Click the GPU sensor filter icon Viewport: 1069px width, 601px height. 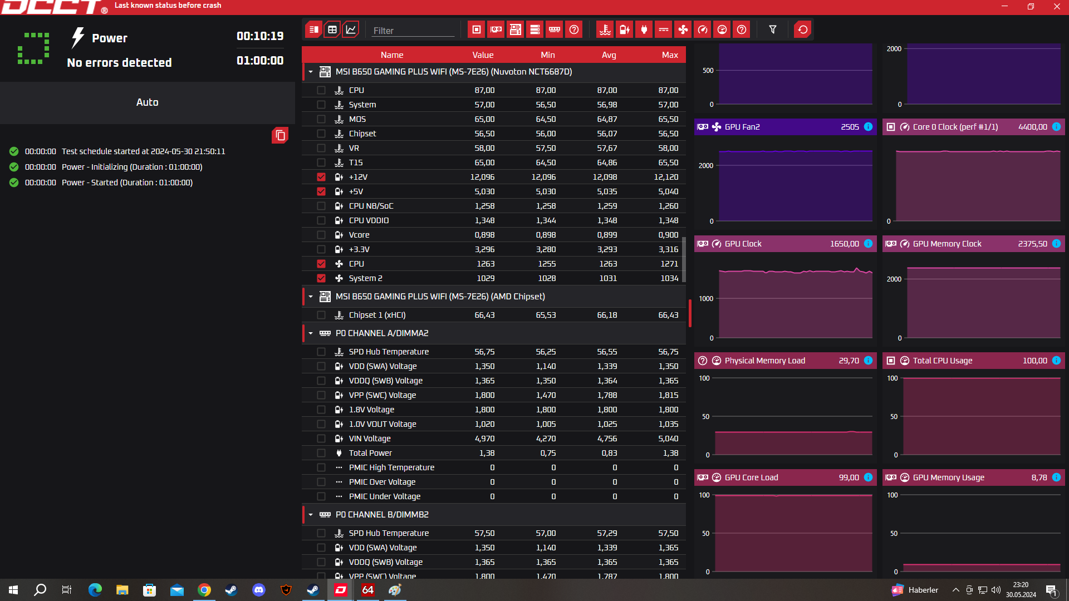click(x=496, y=29)
